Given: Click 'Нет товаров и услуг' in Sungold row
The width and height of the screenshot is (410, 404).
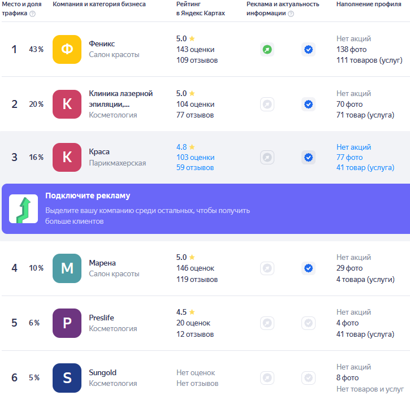Looking at the screenshot, I should [x=370, y=389].
